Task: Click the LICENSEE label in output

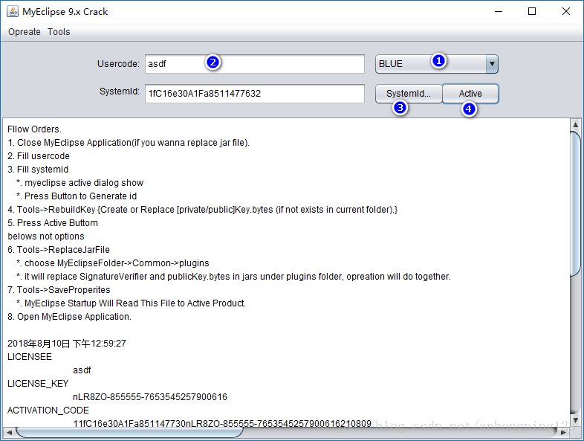Action: click(30, 357)
